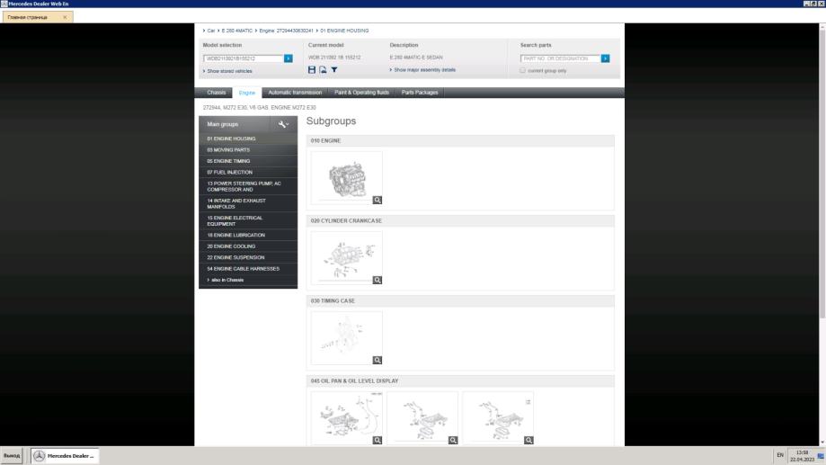The height and width of the screenshot is (465, 826).
Task: Switch to Automatic transmission tab
Action: 295,93
